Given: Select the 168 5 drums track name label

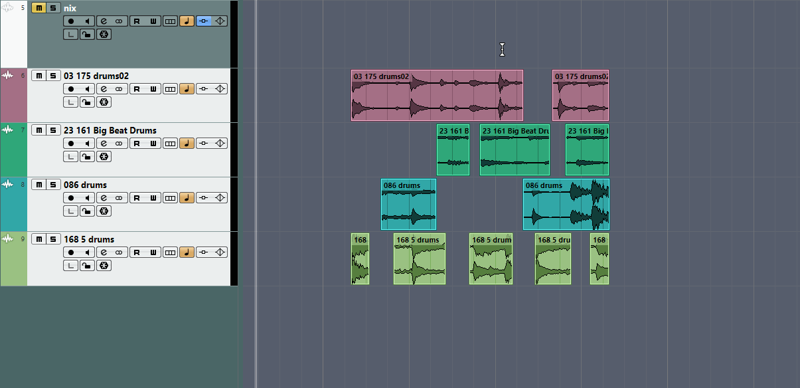Looking at the screenshot, I should [89, 239].
